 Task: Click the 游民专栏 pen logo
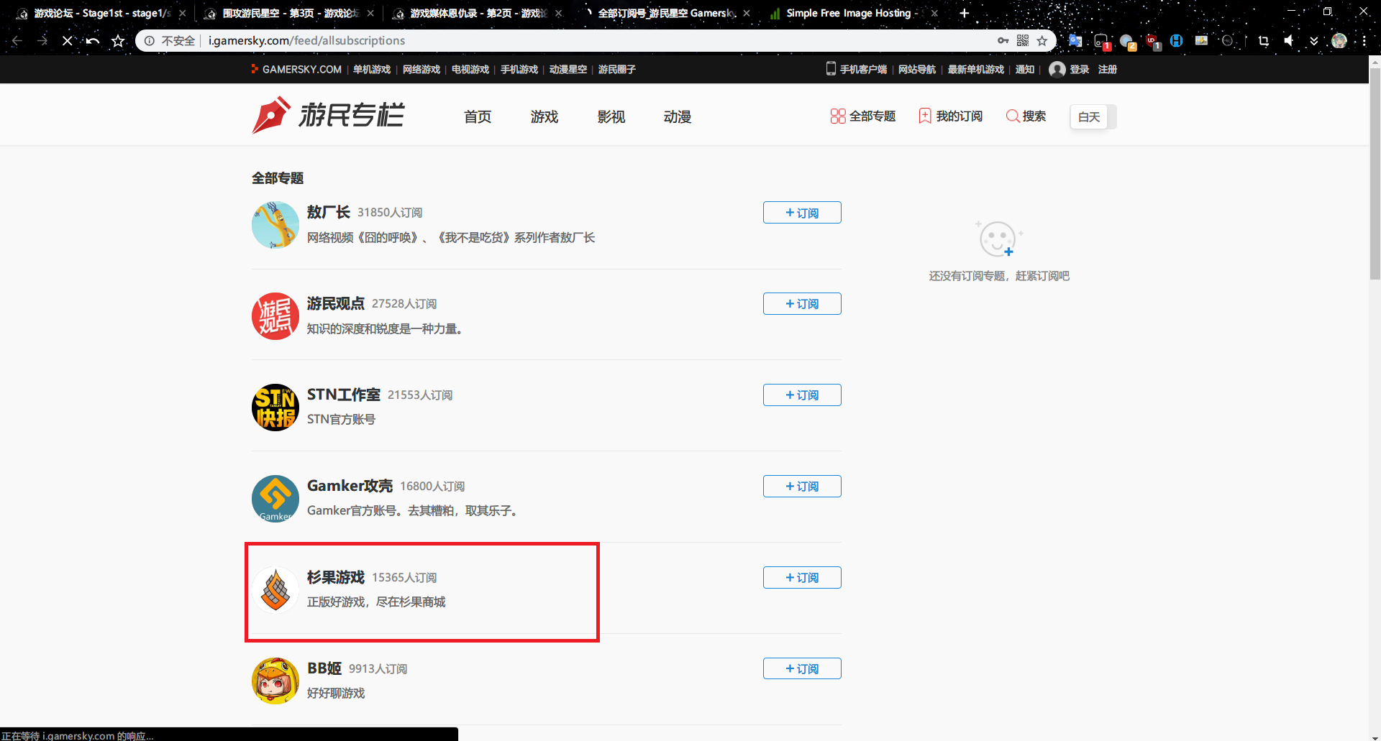[x=328, y=116]
